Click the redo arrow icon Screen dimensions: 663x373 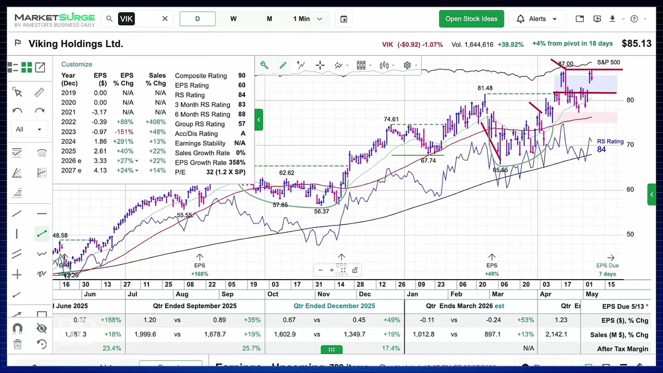(39, 111)
